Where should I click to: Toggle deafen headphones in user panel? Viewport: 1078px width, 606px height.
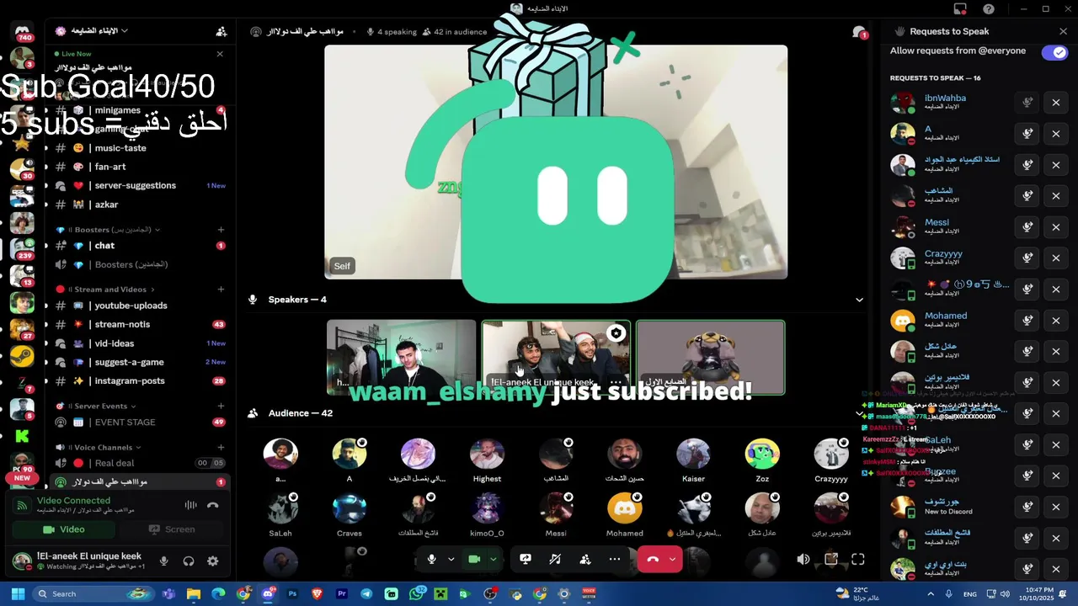pyautogui.click(x=189, y=561)
